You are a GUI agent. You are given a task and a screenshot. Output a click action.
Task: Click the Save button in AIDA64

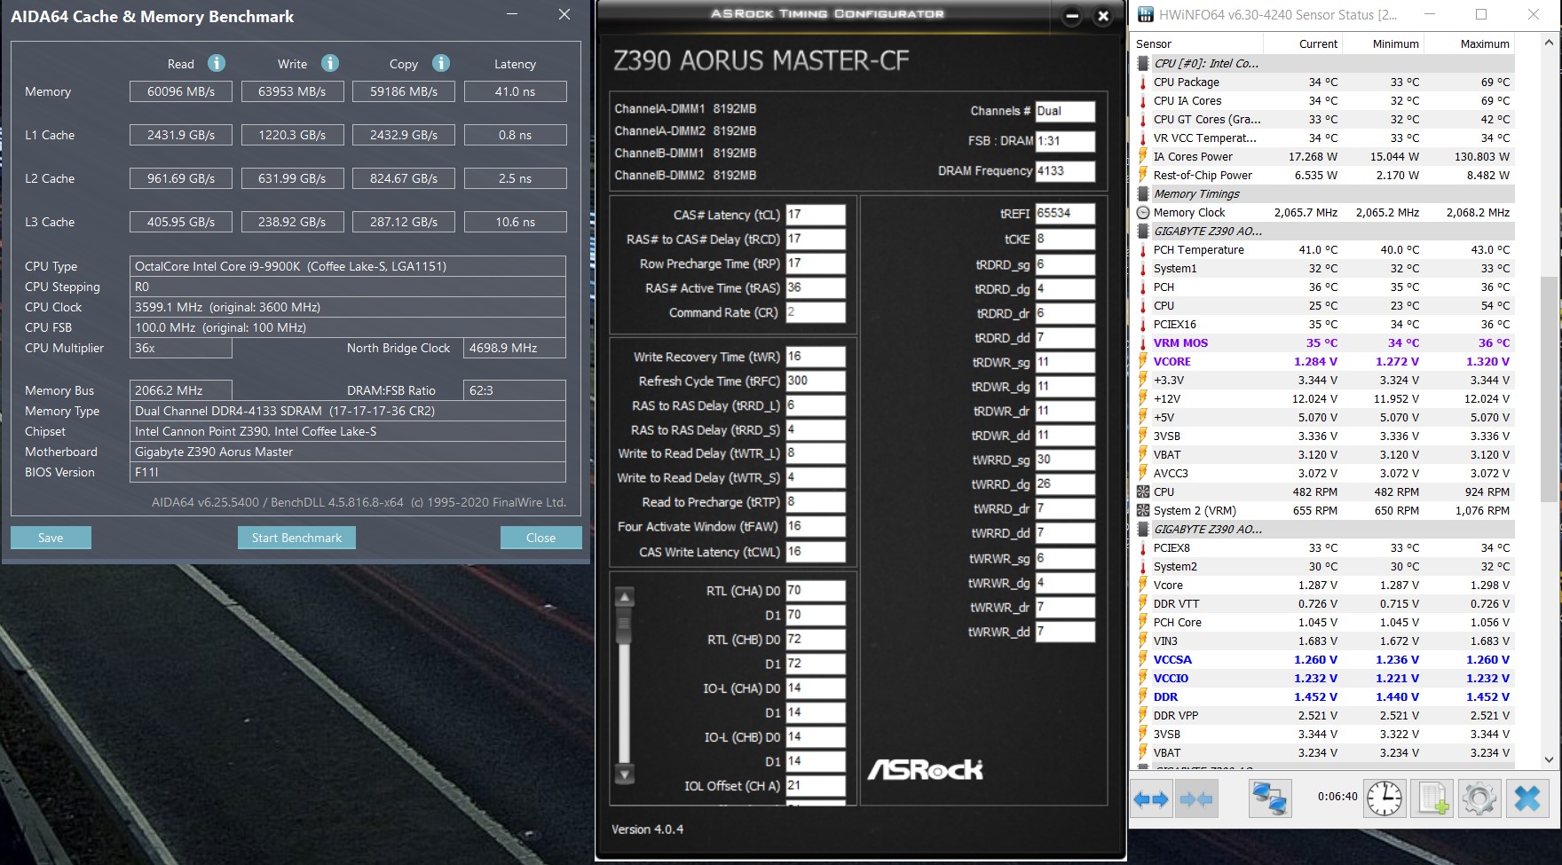pyautogui.click(x=51, y=538)
